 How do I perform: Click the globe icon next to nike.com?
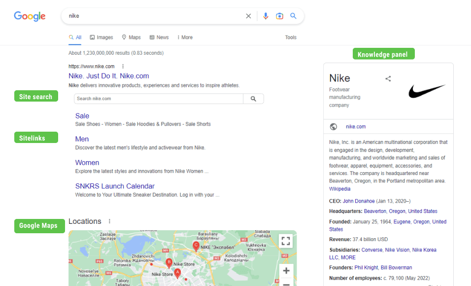tap(333, 127)
